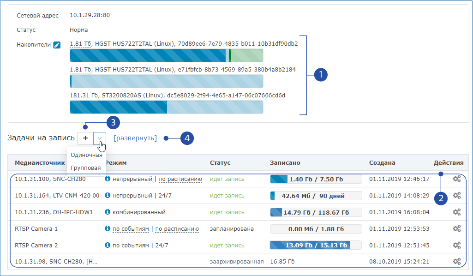473x276 pixels.
Task: Click info icon beside комбинированный mode
Action: coord(108,212)
